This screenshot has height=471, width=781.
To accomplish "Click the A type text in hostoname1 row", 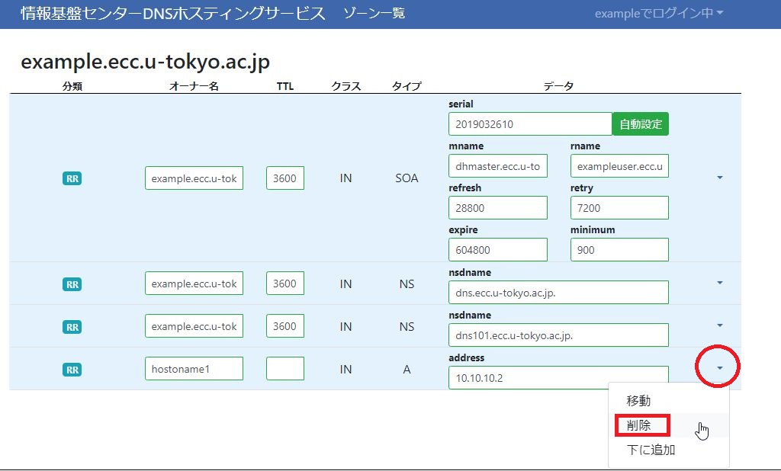I will pos(407,370).
